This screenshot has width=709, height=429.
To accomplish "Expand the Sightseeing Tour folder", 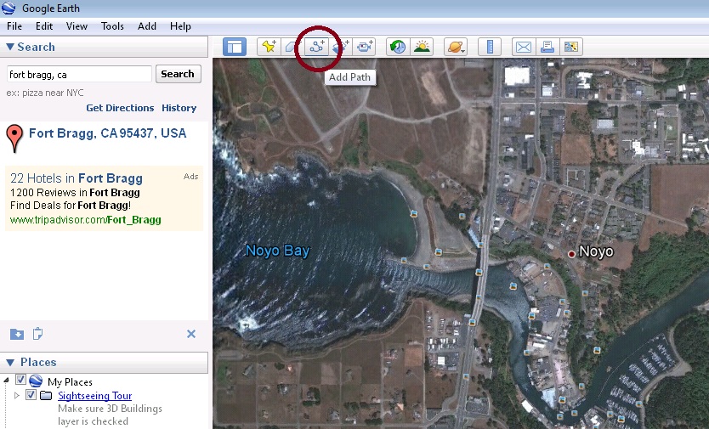I will pyautogui.click(x=17, y=396).
